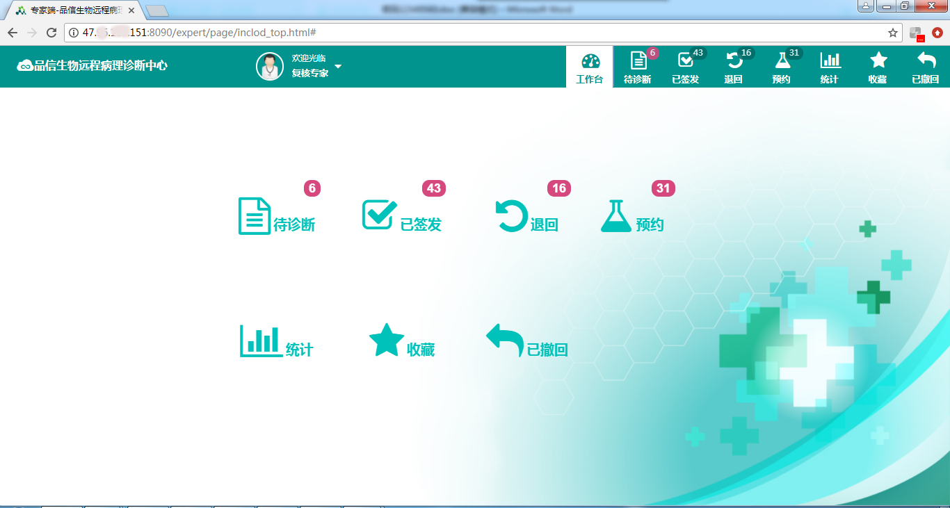The image size is (950, 508).
Task: Switch to 待诊断 in top navigation bar
Action: [638, 67]
